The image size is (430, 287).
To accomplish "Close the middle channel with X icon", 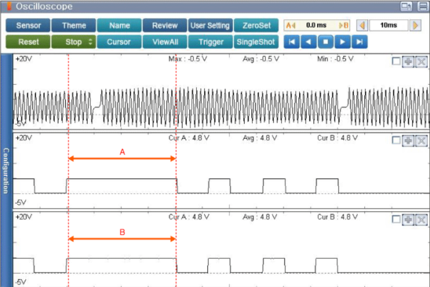I will [x=421, y=141].
